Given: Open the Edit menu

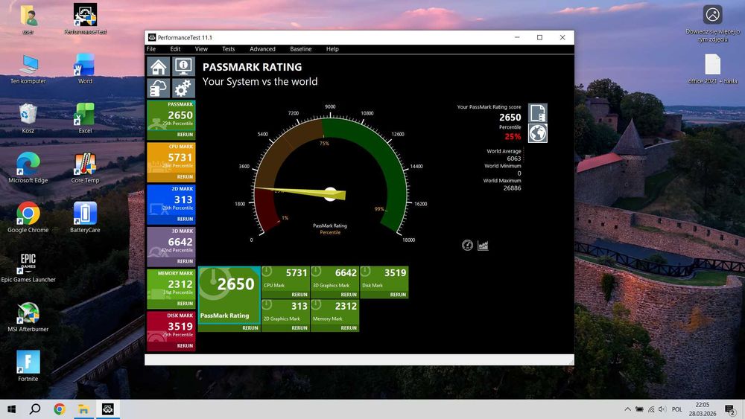Looking at the screenshot, I should point(175,49).
